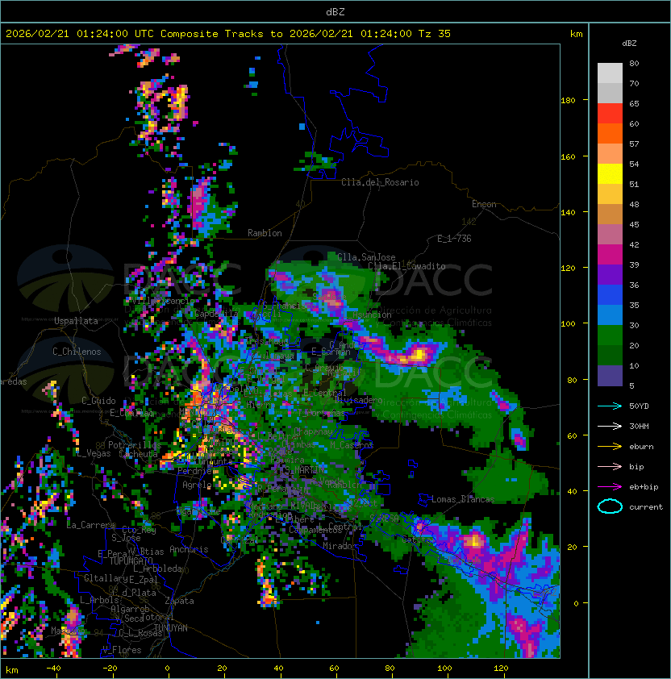The image size is (671, 679).
Task: Click the 'V_Flores' map label
Action: [x=122, y=650]
